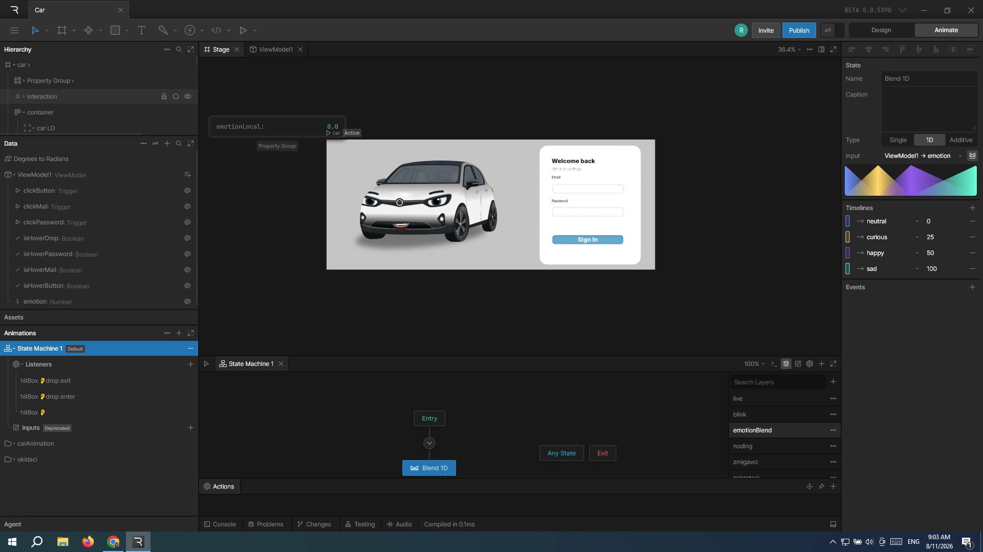Image resolution: width=983 pixels, height=552 pixels.
Task: Play the State Machine 1
Action: tap(206, 364)
